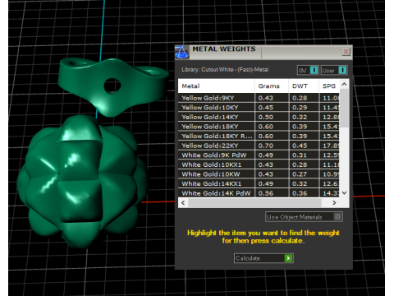
Task: Select the green faceted bead model
Action: pos(82,181)
